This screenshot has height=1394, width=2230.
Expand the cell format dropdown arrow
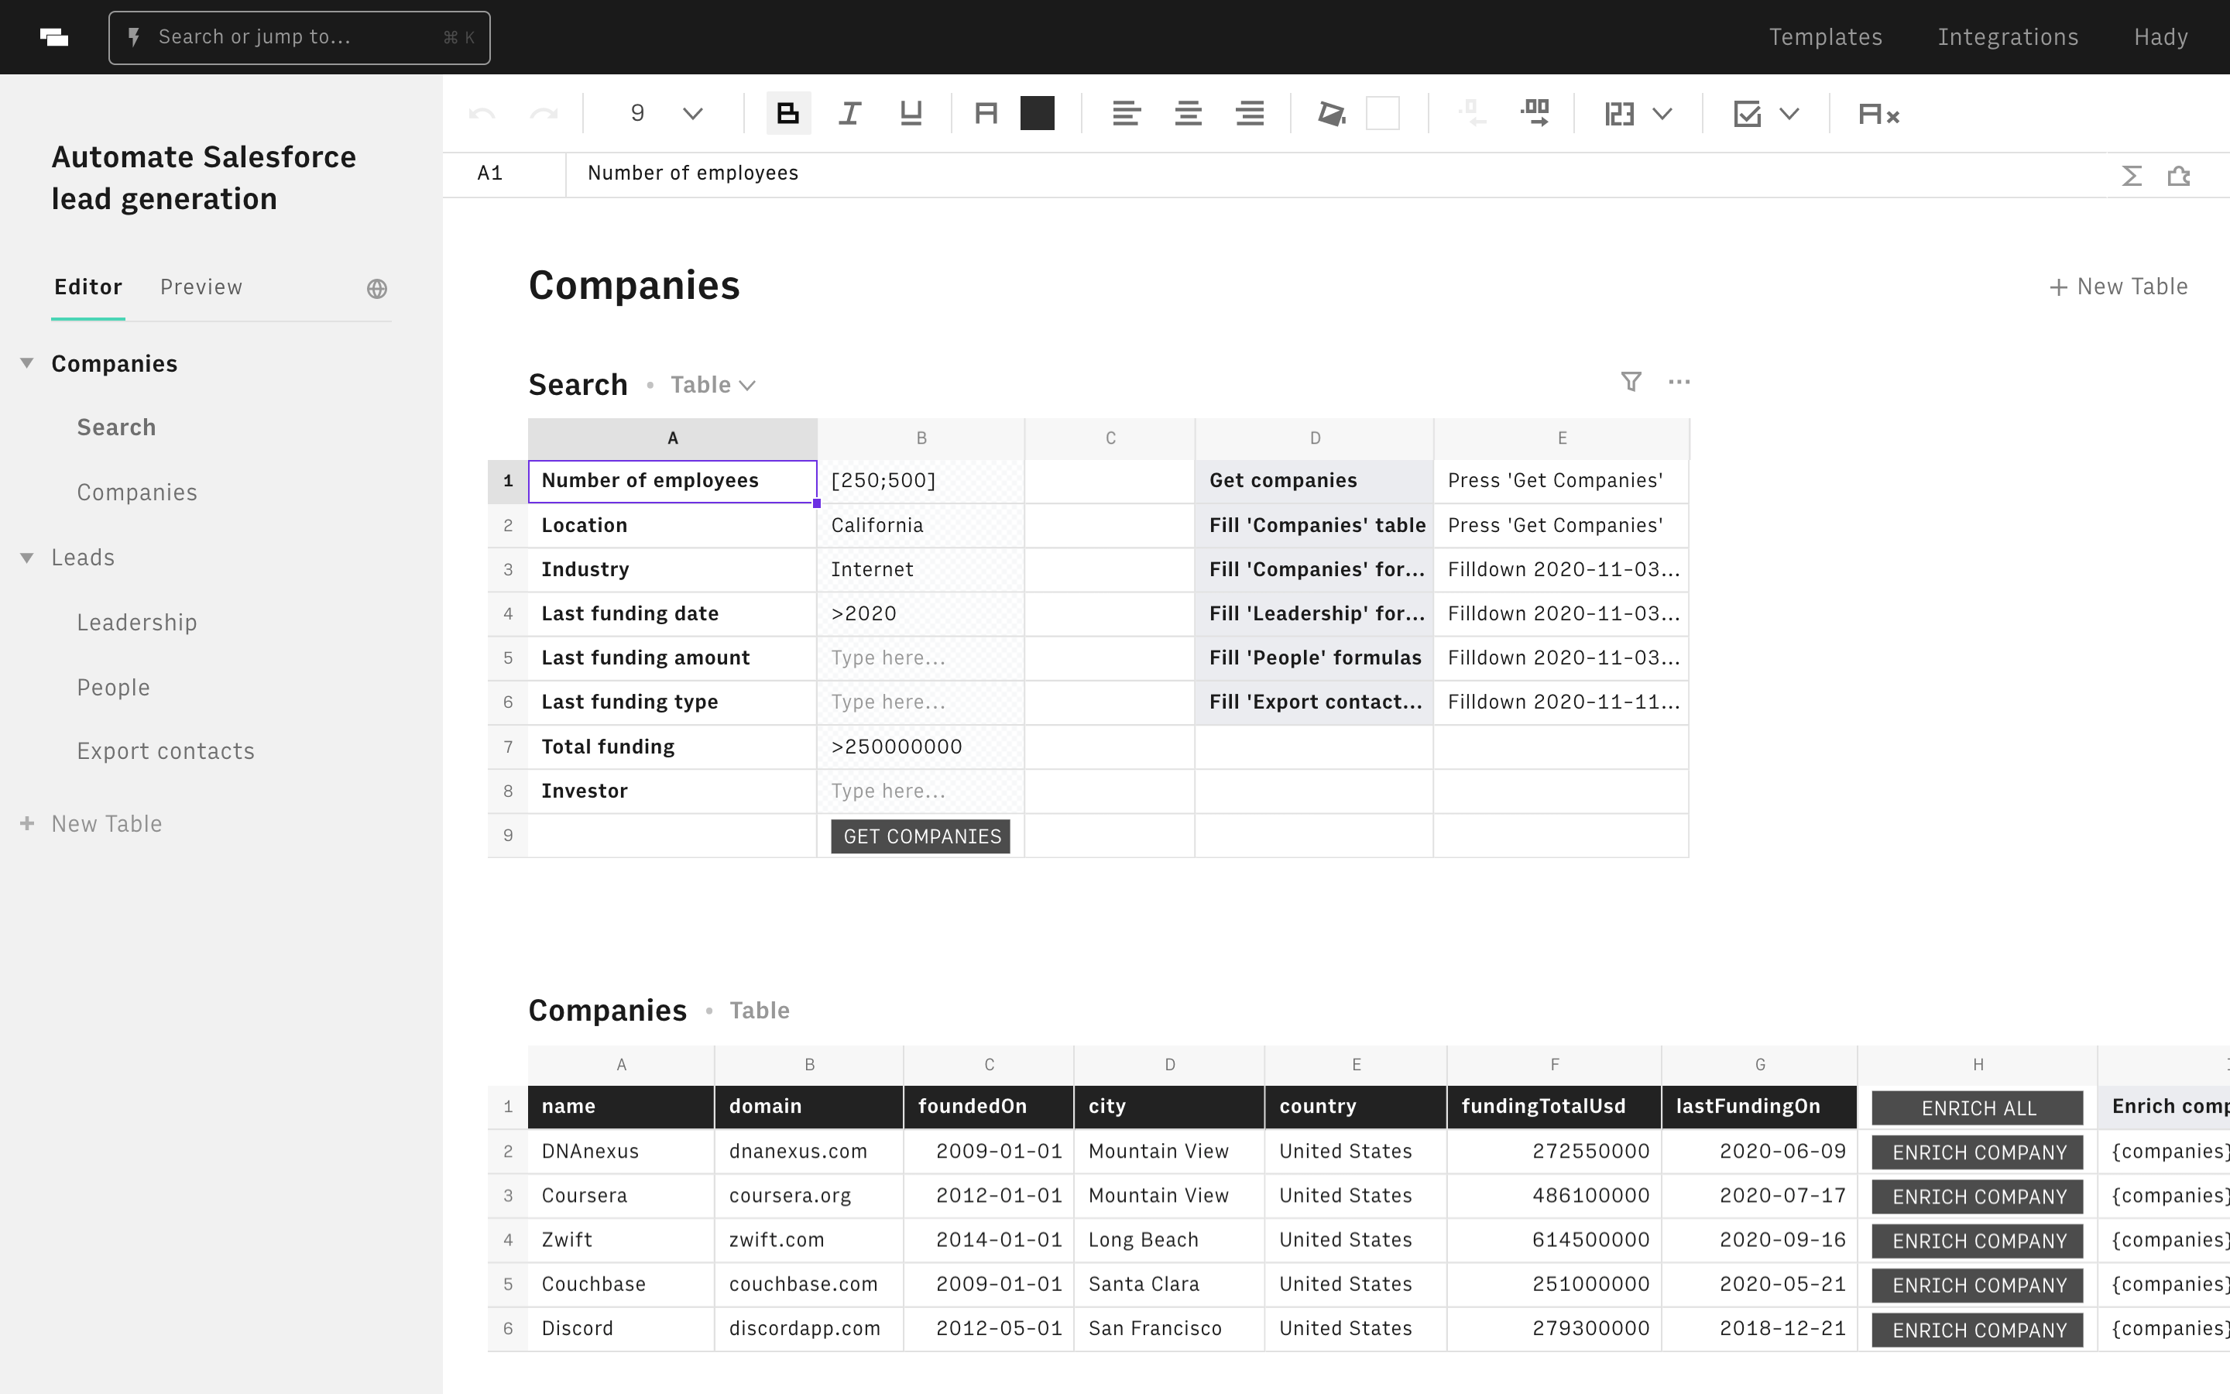pyautogui.click(x=1662, y=113)
